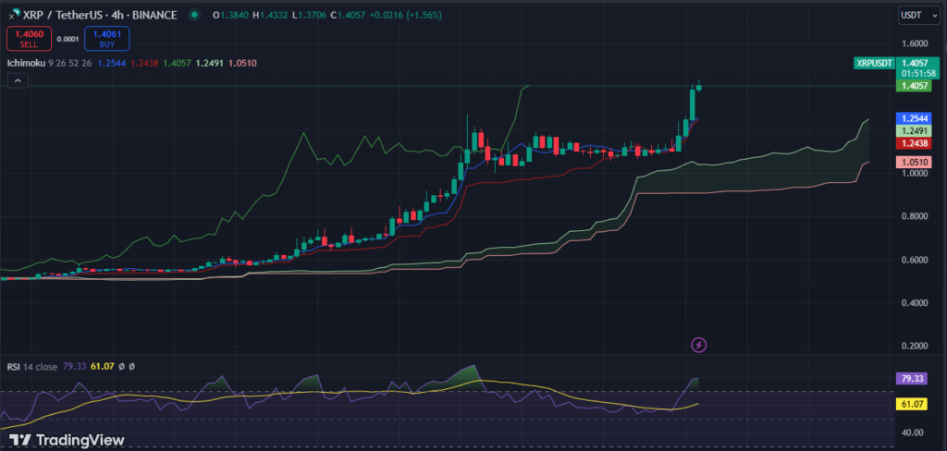Click price label showing countdown 01:51:58

tap(916, 67)
